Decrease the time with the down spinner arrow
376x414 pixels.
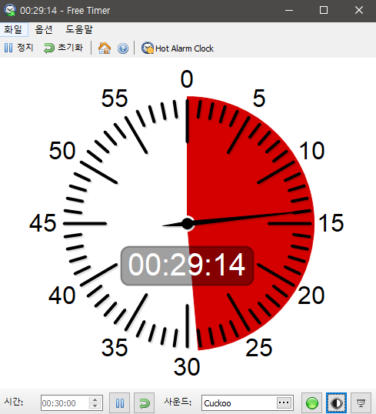[95, 406]
